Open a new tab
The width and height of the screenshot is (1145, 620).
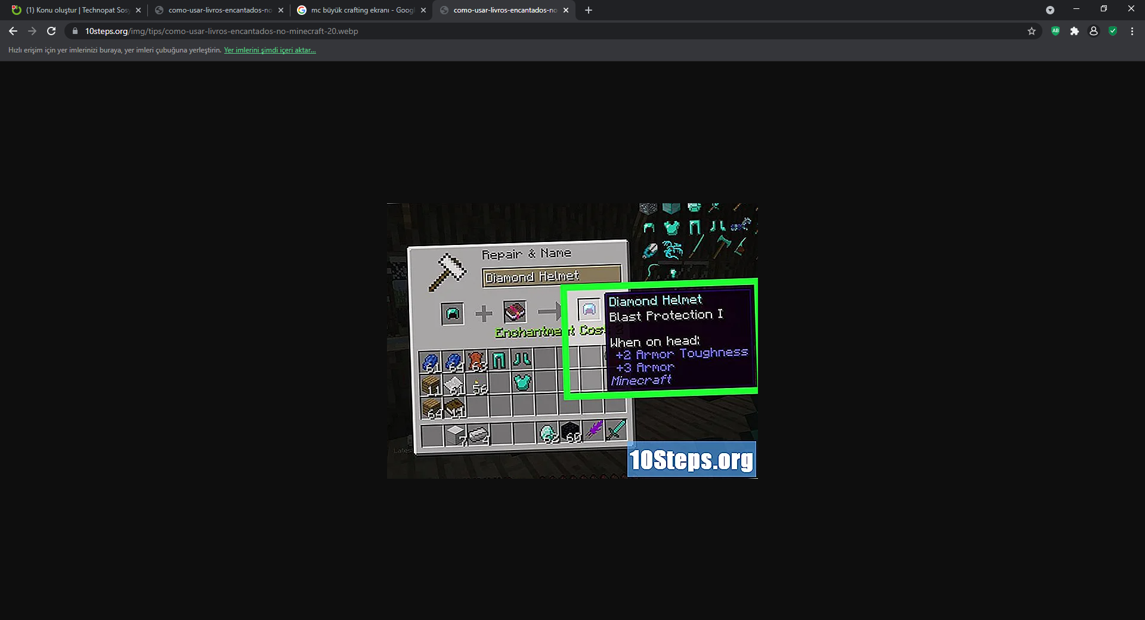click(x=589, y=10)
